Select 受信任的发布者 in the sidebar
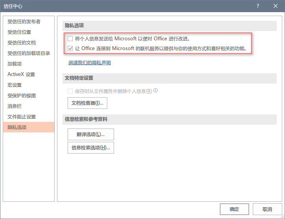The height and width of the screenshot is (219, 285). click(24, 22)
